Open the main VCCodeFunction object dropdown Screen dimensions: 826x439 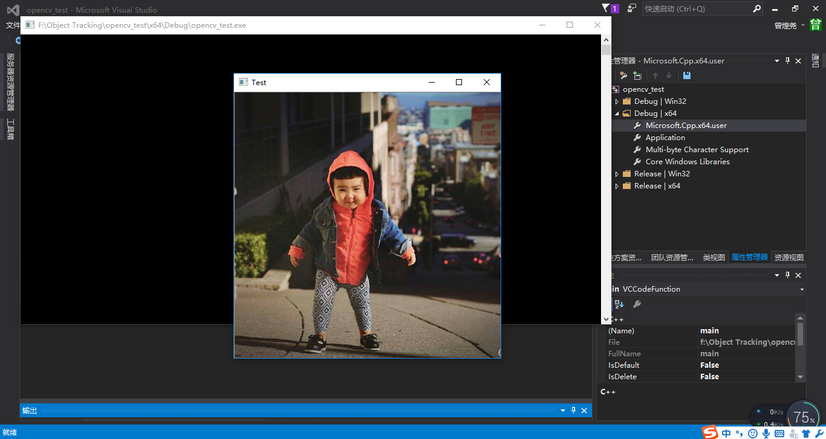pos(802,289)
